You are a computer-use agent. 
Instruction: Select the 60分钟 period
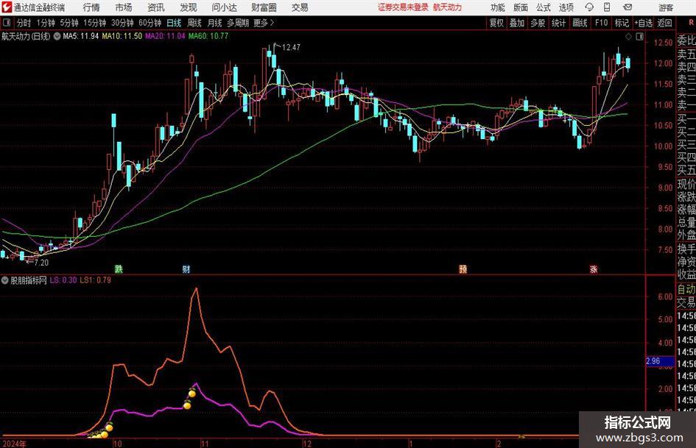pos(150,23)
